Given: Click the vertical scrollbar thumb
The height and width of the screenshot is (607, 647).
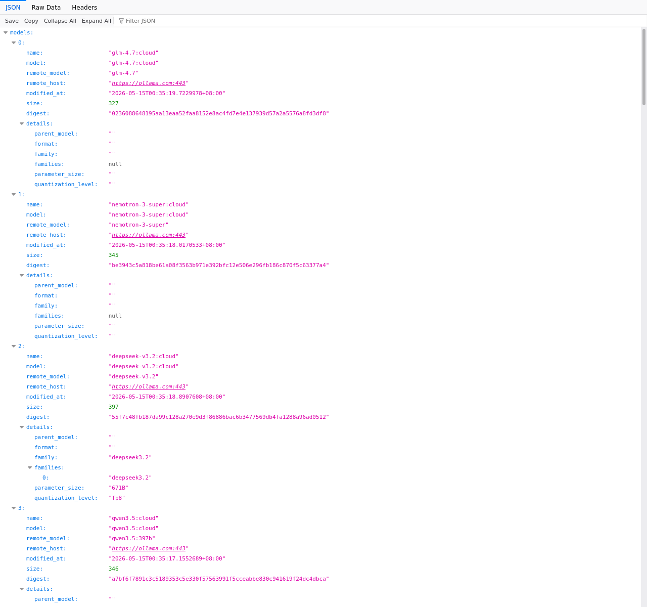Looking at the screenshot, I should (644, 67).
